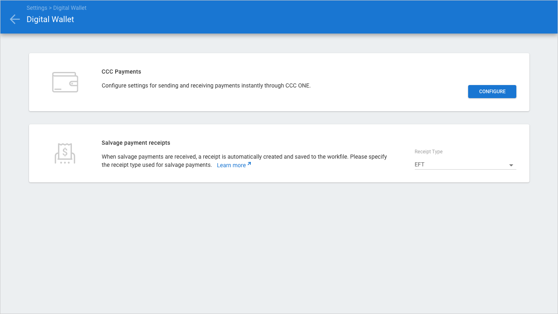
Task: Open the Learn more link
Action: [x=231, y=165]
